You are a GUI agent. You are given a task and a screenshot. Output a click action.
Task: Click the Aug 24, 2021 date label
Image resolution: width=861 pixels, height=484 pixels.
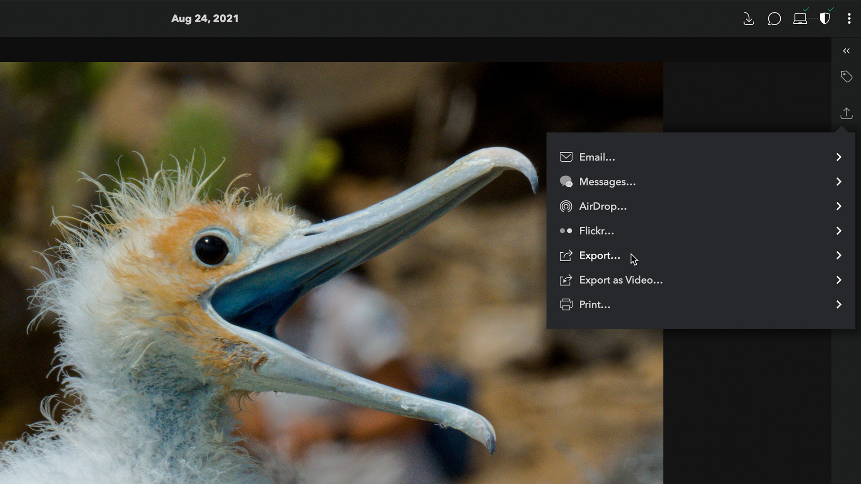pos(205,18)
